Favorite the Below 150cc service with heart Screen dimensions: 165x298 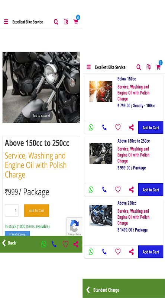(118, 127)
